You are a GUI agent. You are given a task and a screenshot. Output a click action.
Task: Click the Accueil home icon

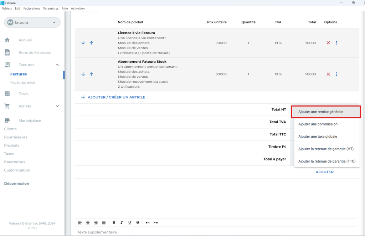pos(7,40)
